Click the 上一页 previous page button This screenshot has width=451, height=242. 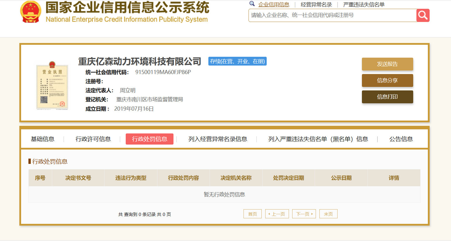pyautogui.click(x=277, y=214)
